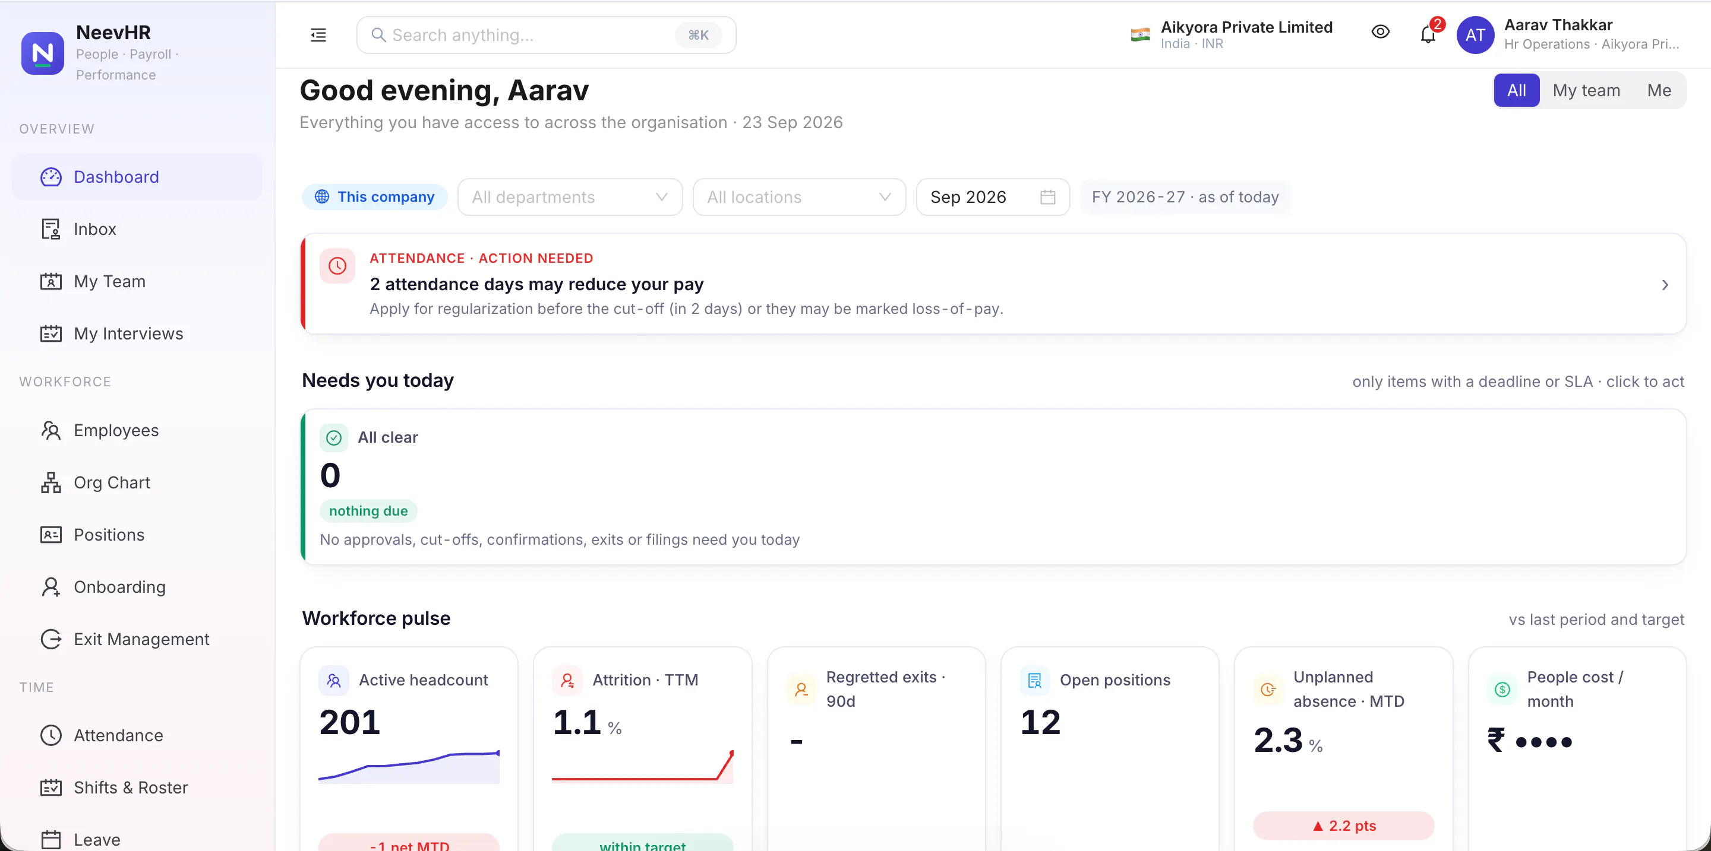Open Positions in Workforce menu
The width and height of the screenshot is (1711, 851).
tap(137, 535)
